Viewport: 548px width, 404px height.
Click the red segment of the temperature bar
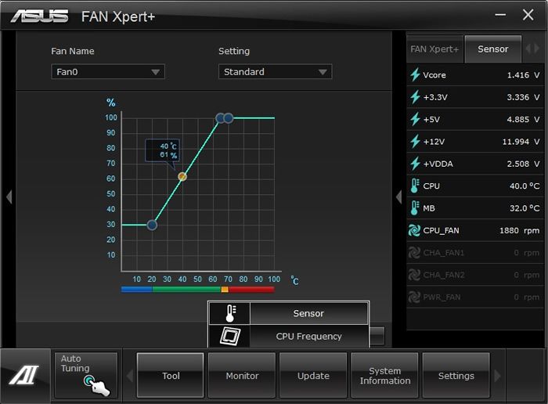click(251, 290)
